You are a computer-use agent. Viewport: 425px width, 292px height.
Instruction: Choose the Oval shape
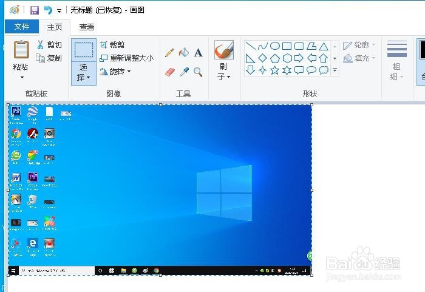click(x=275, y=46)
